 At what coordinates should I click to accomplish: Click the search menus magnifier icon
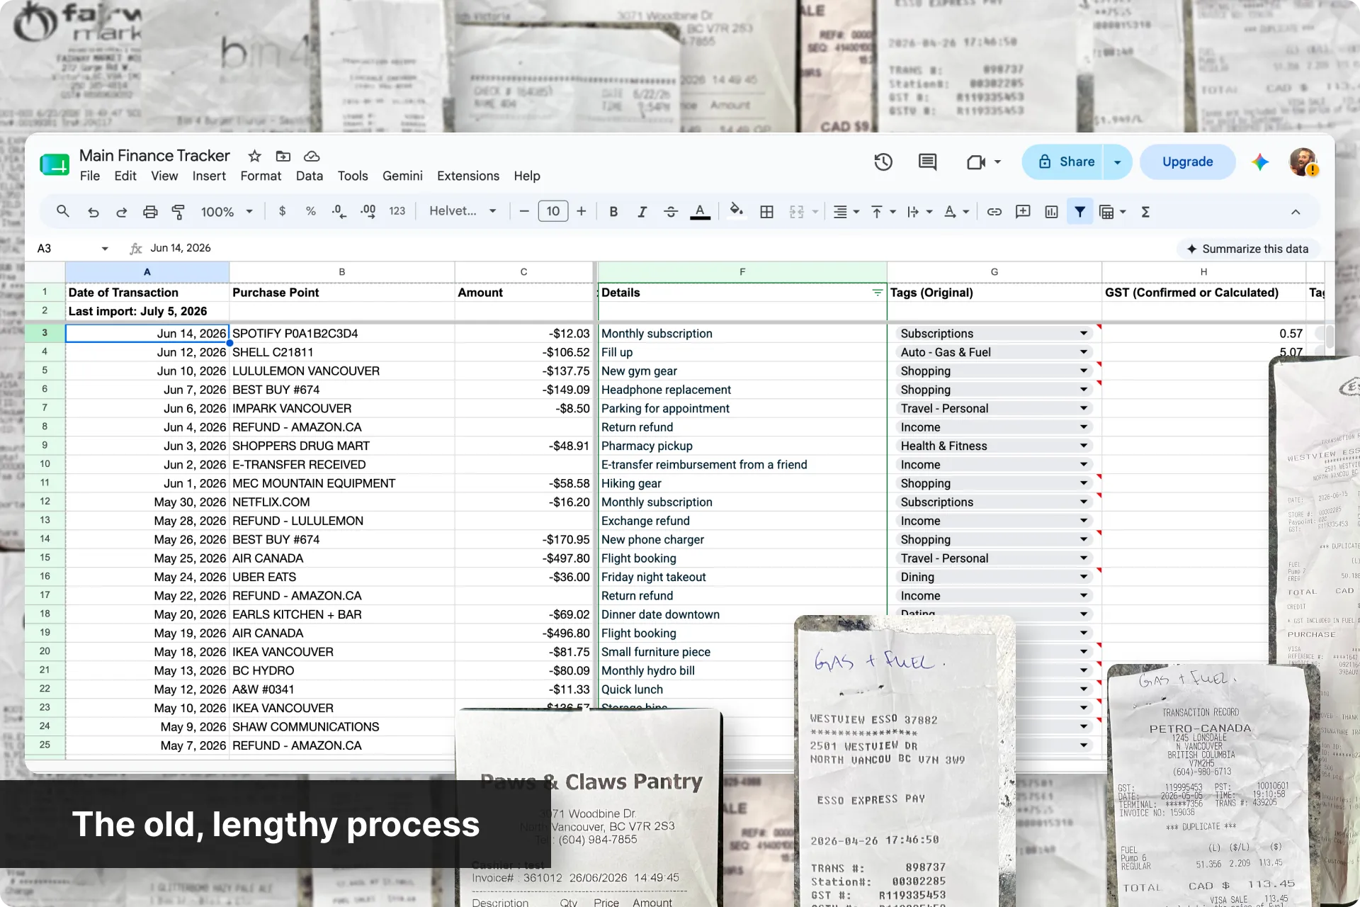[x=63, y=211]
